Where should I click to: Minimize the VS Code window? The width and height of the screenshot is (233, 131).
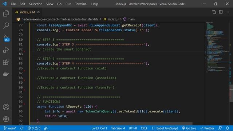[204, 4]
